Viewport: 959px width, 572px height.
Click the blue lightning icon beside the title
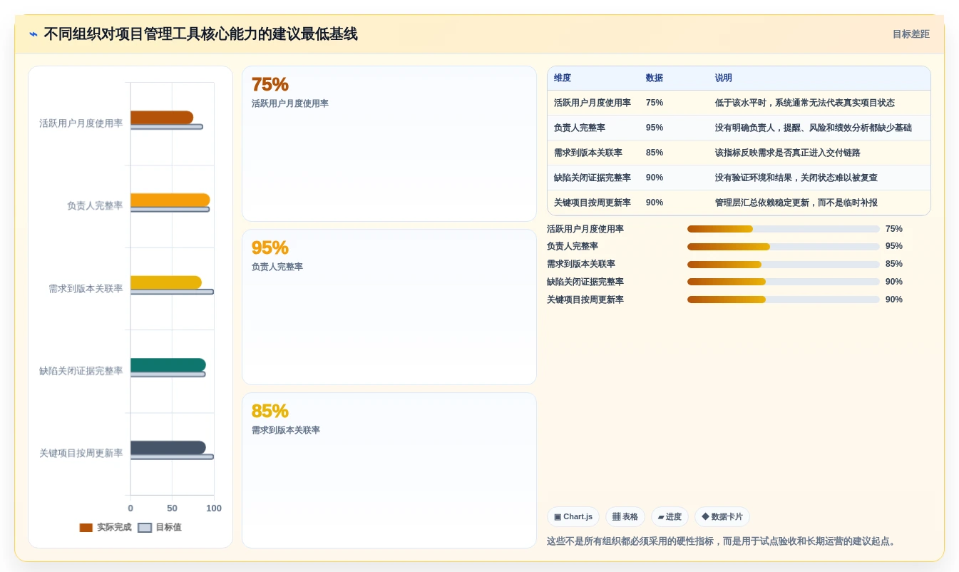point(34,34)
